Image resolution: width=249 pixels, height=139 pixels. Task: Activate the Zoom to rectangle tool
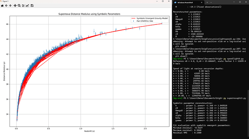pos(19,6)
